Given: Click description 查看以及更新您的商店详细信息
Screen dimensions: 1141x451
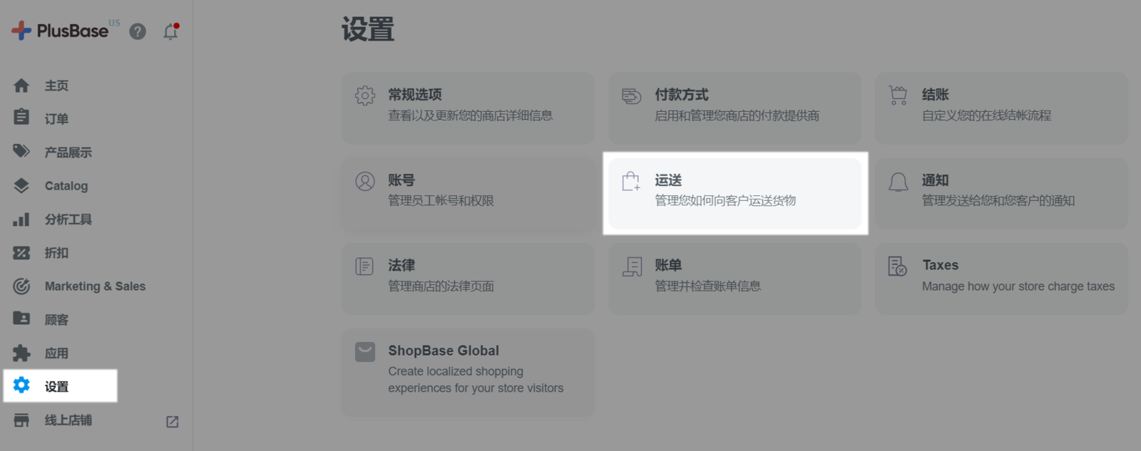Looking at the screenshot, I should tap(471, 115).
